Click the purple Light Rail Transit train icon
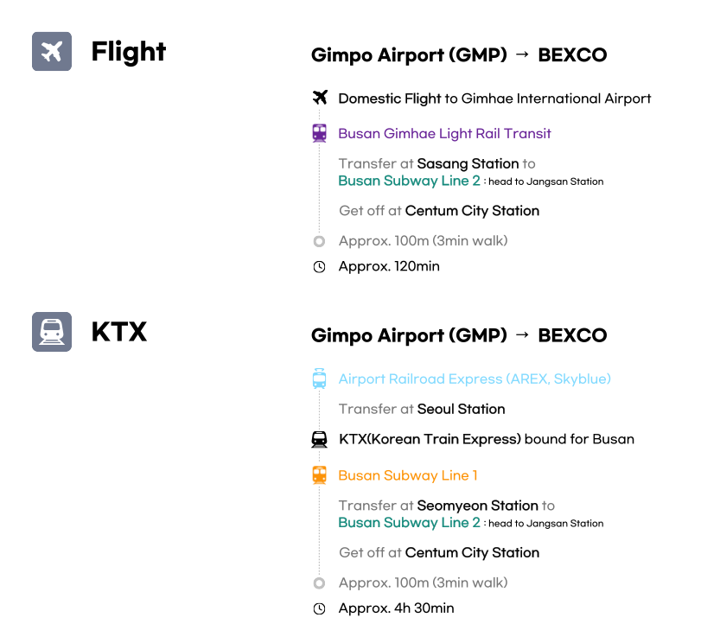Screen dimensions: 720x643 point(320,133)
